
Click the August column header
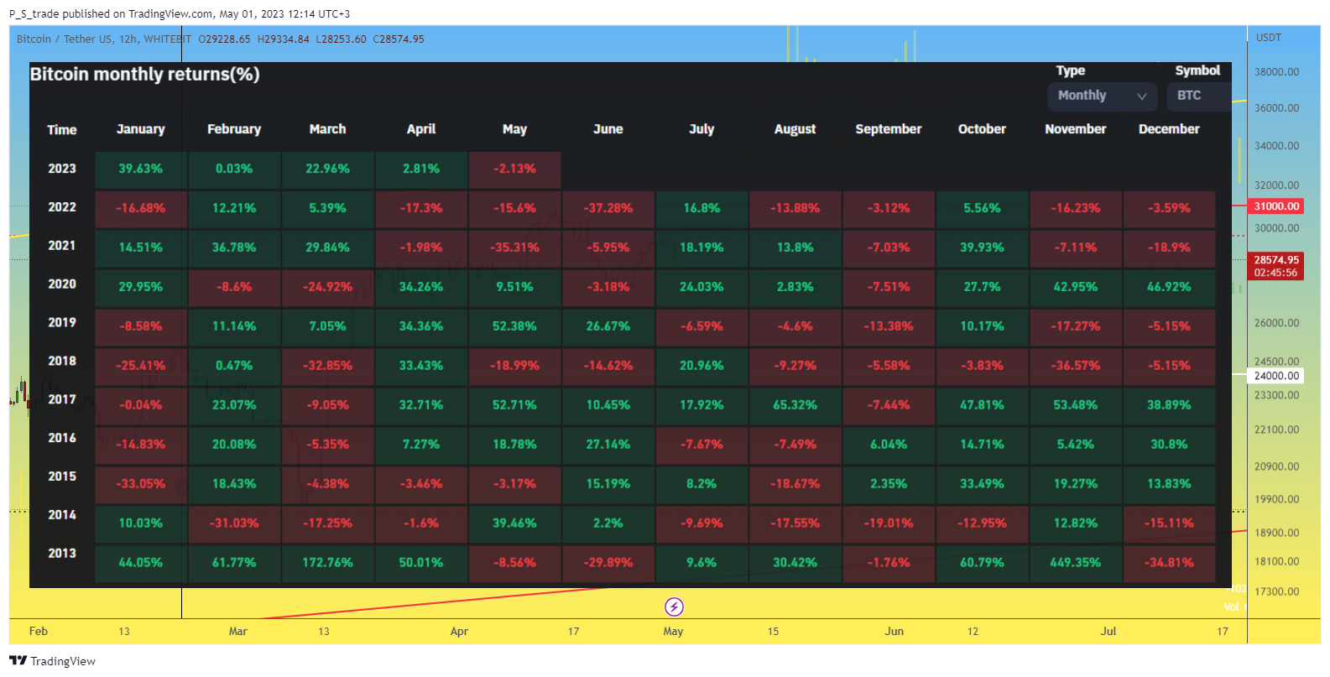(795, 129)
